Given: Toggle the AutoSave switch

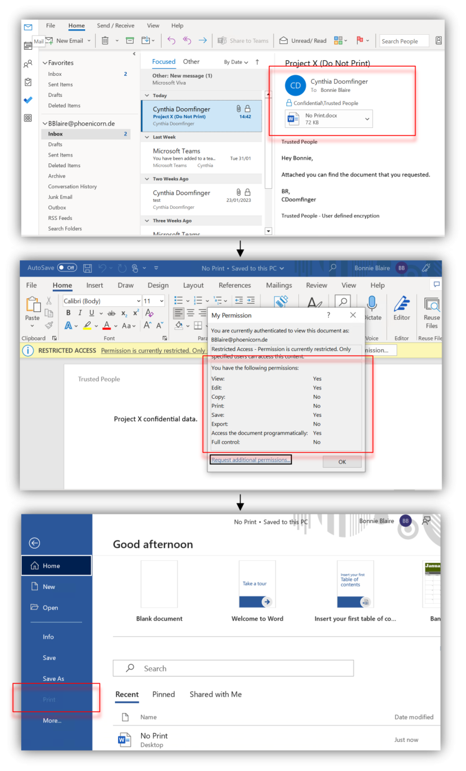Looking at the screenshot, I should [67, 268].
